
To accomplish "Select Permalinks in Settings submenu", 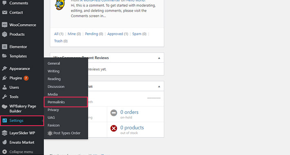I will coord(56,102).
